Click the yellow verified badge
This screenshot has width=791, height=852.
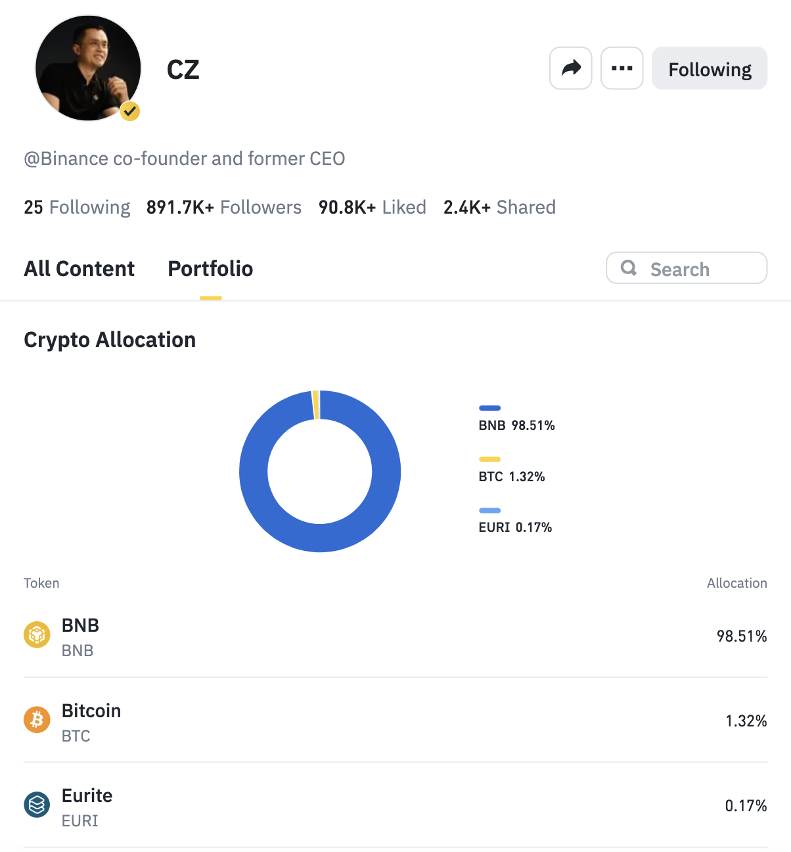click(130, 111)
